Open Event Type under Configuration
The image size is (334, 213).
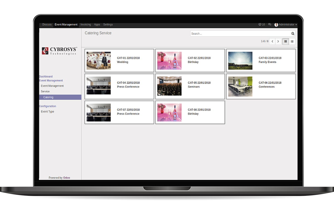[48, 112]
